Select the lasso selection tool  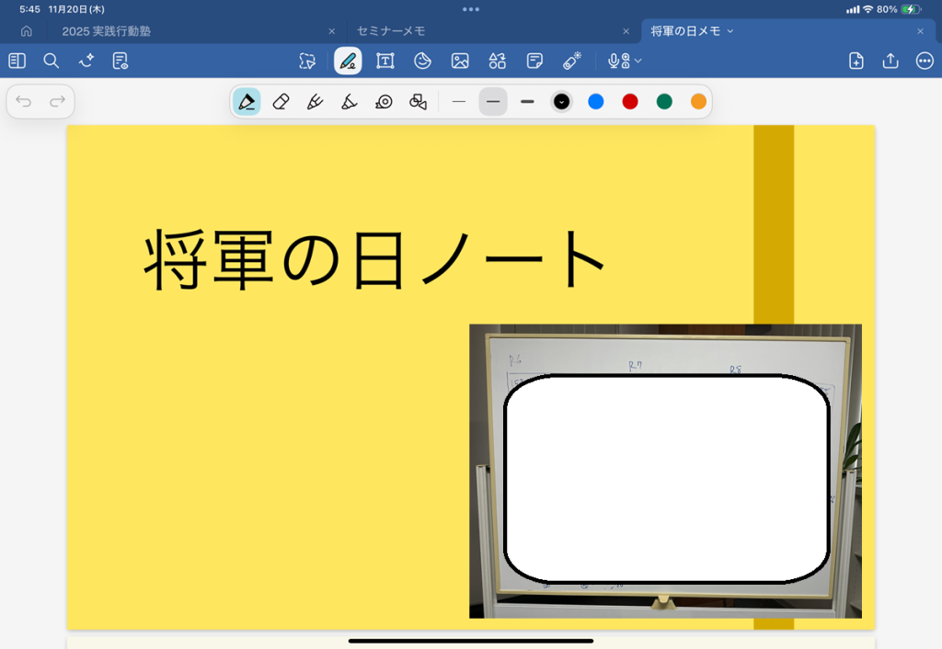[307, 61]
